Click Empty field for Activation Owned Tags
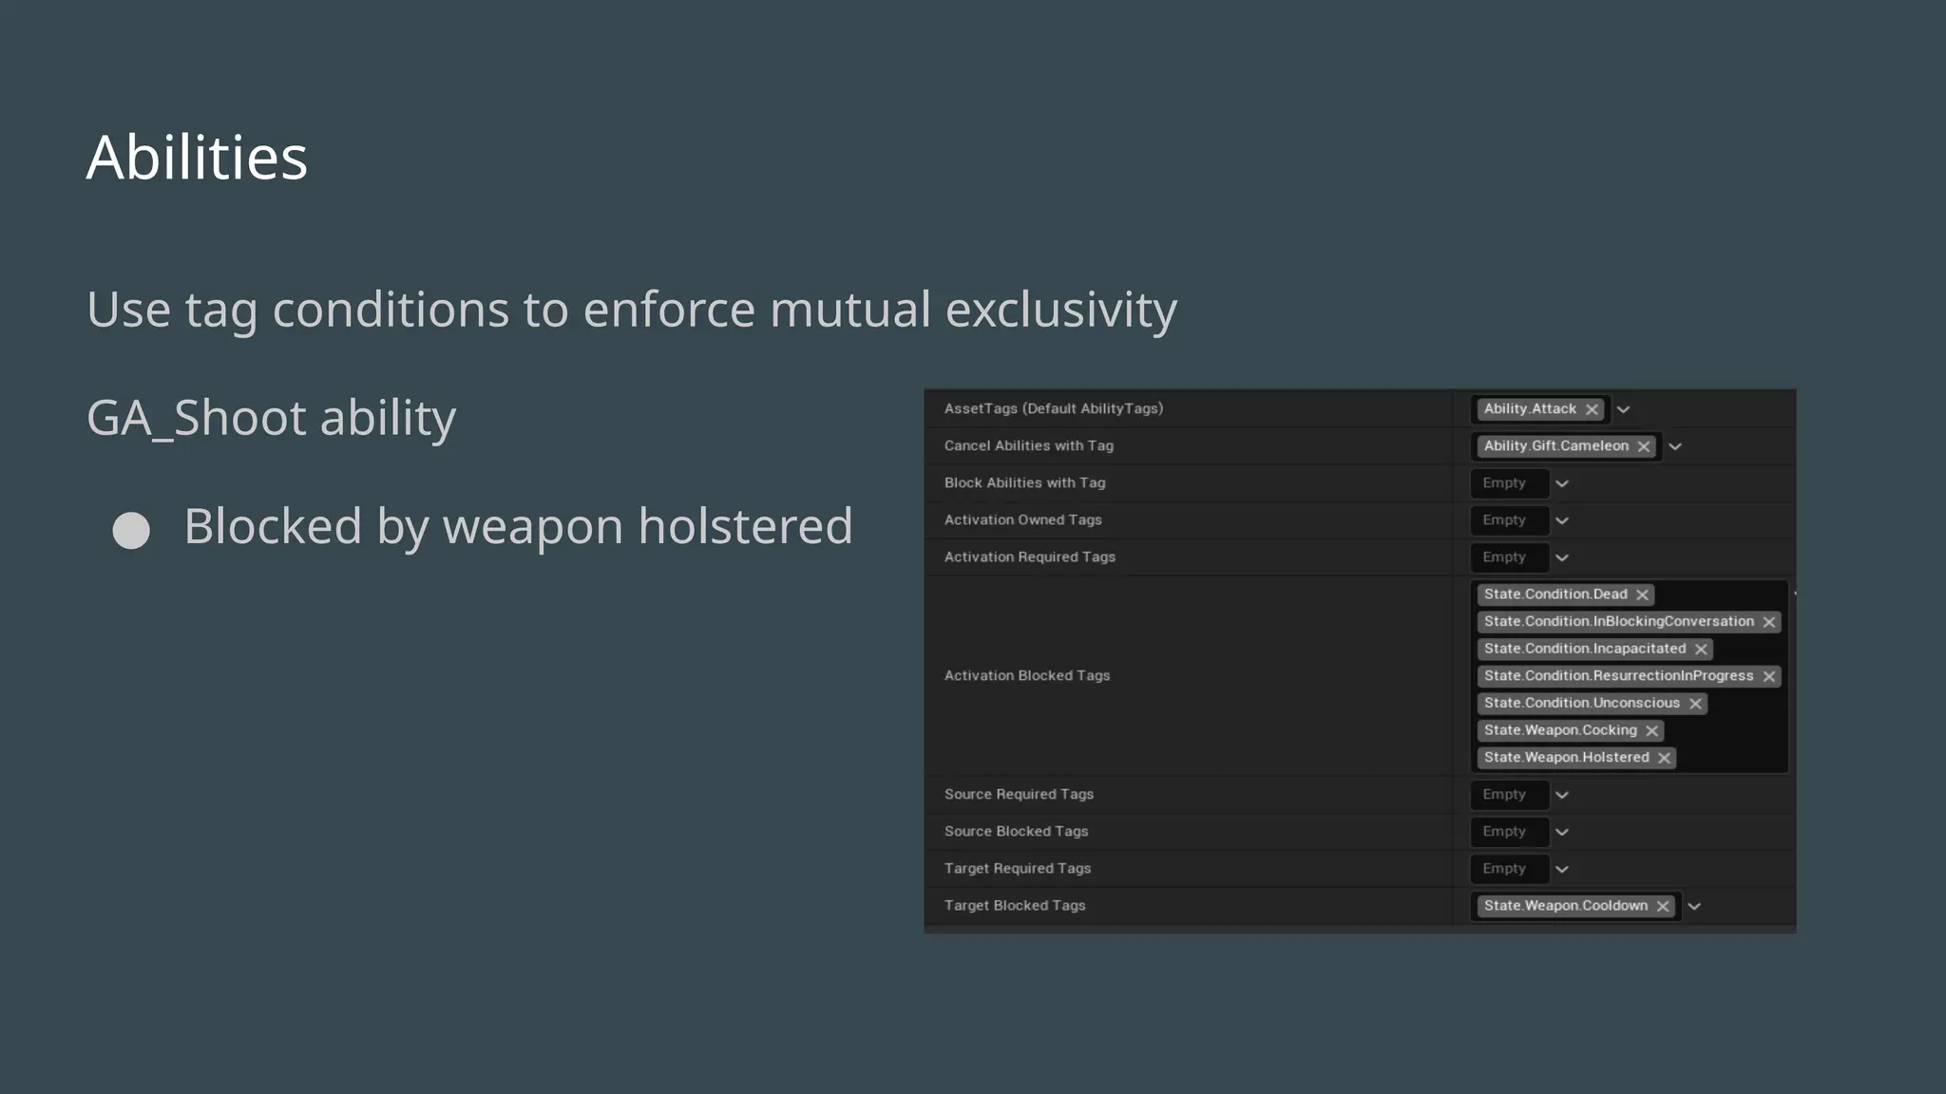 click(1509, 520)
